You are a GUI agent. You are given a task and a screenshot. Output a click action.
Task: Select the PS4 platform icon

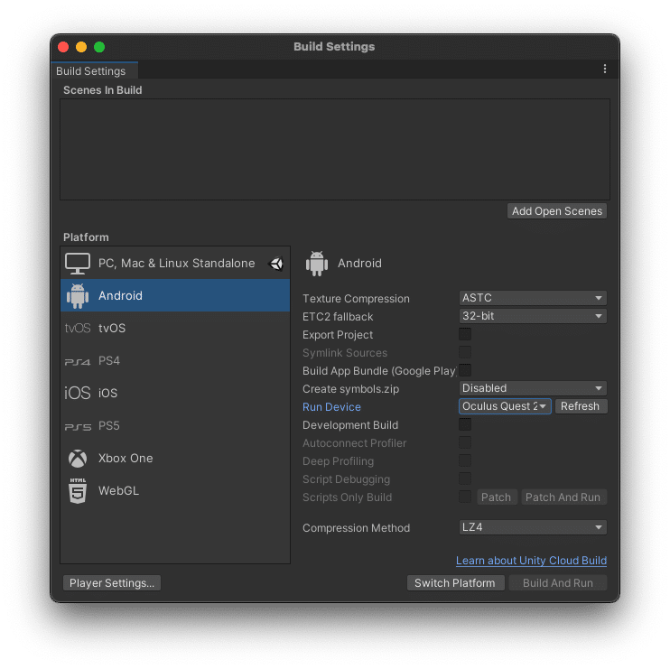click(78, 361)
